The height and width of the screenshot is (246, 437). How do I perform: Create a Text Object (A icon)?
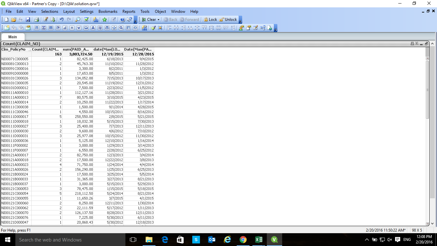[x=93, y=28]
